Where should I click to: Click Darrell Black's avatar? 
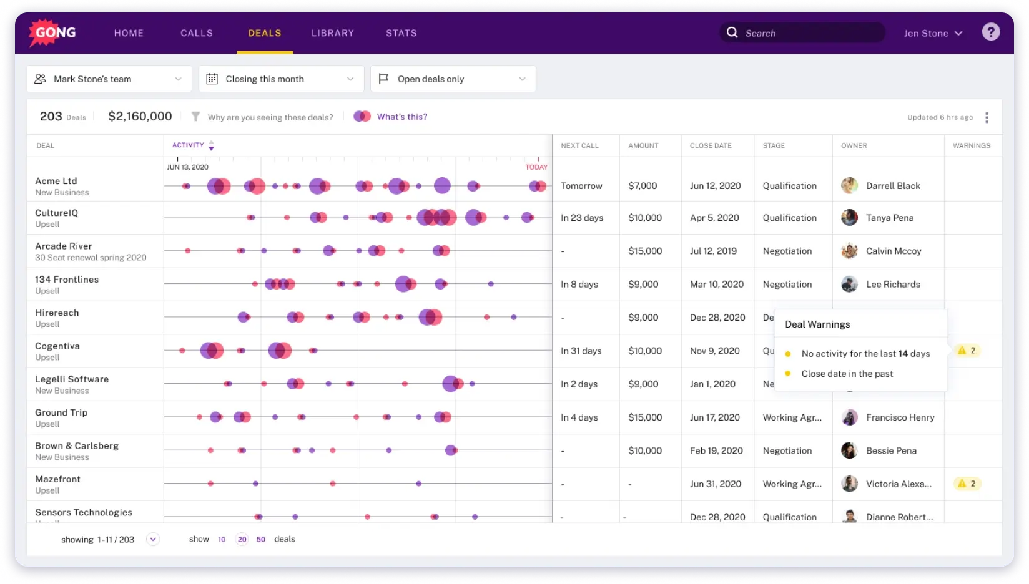[849, 185]
